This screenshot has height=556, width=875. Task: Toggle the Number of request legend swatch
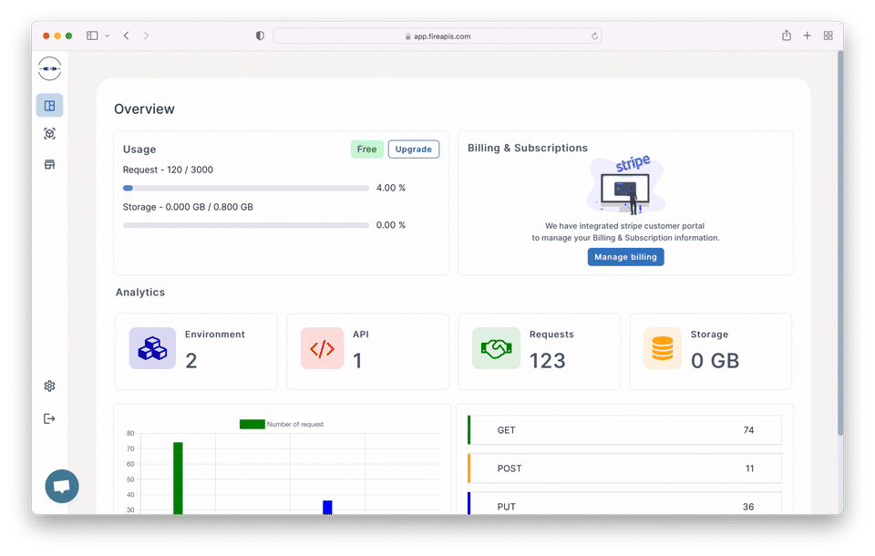252,424
